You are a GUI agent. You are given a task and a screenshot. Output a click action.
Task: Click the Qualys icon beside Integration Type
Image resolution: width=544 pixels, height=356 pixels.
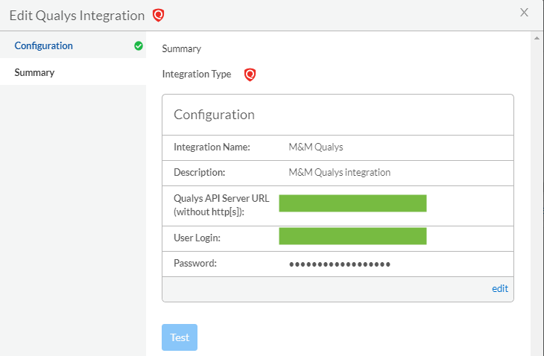250,74
